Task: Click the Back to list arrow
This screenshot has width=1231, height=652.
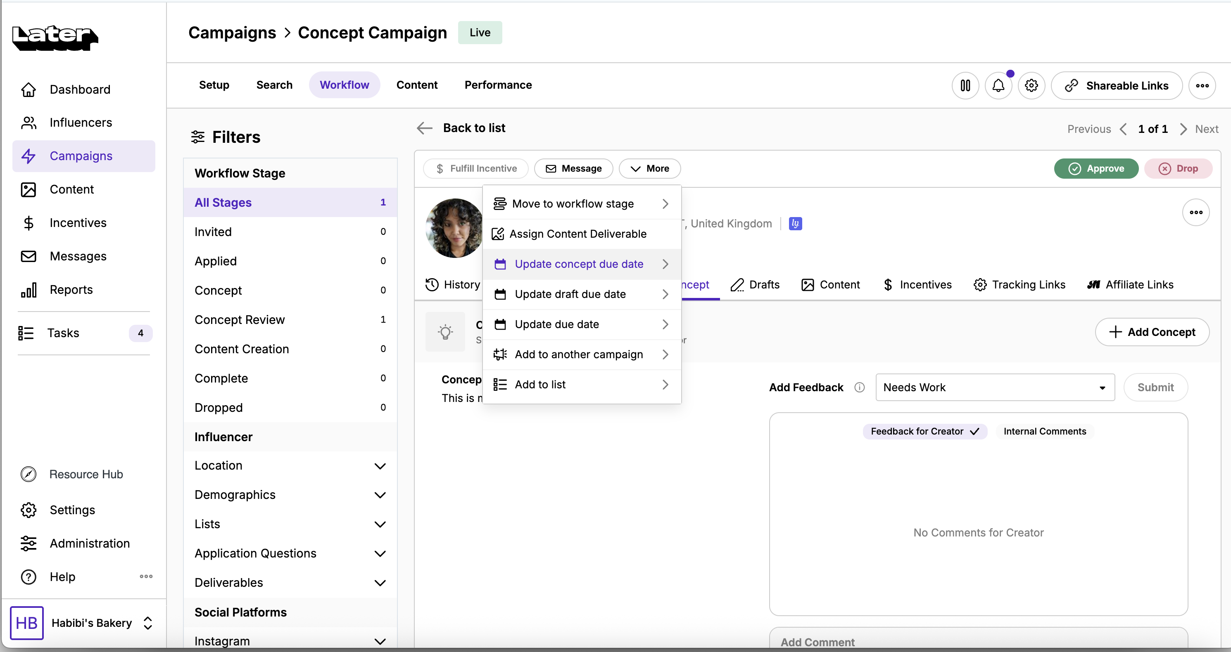Action: [424, 128]
